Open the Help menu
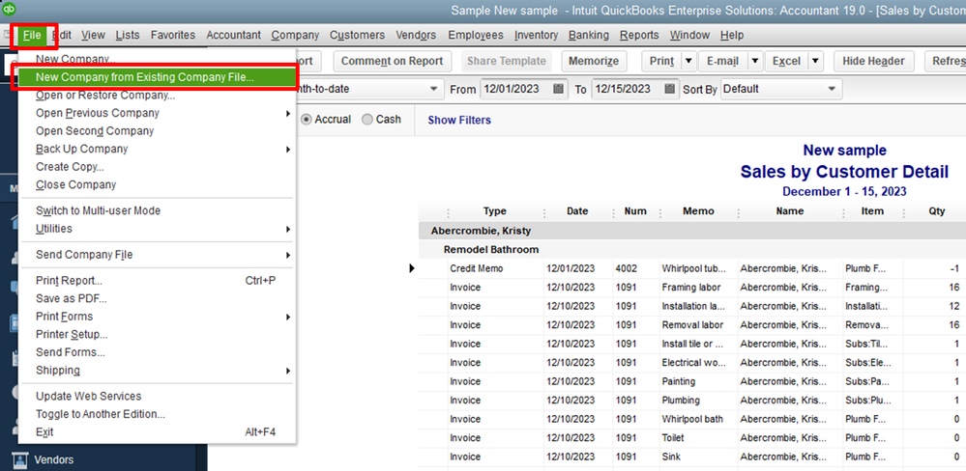The image size is (966, 471). click(732, 35)
